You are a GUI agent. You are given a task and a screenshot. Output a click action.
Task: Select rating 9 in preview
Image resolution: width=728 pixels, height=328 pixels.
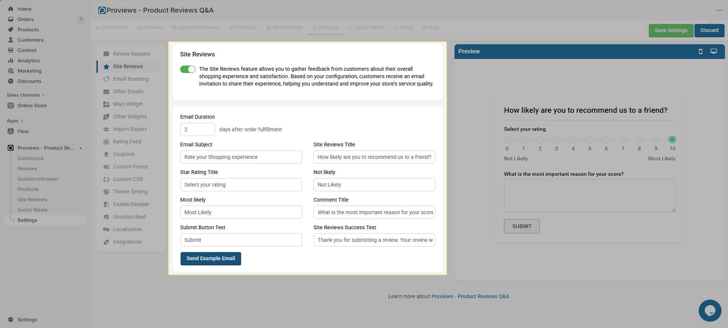coord(656,139)
